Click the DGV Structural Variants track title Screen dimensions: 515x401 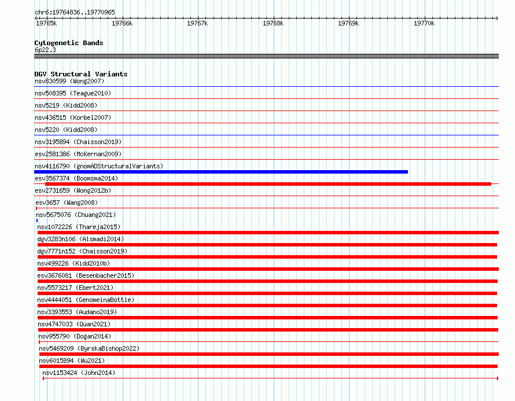point(81,74)
